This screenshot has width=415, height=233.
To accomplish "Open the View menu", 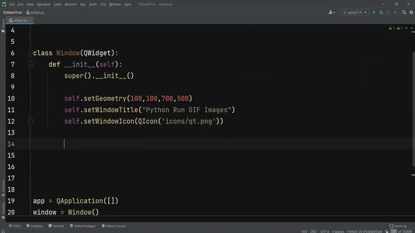I will (30, 5).
